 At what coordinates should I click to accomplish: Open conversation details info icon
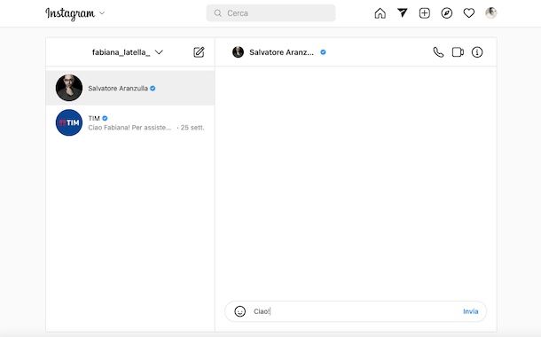[x=477, y=52]
